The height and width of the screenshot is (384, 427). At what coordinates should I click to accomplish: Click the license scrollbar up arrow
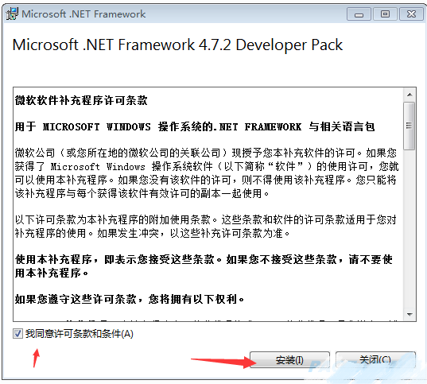[410, 95]
